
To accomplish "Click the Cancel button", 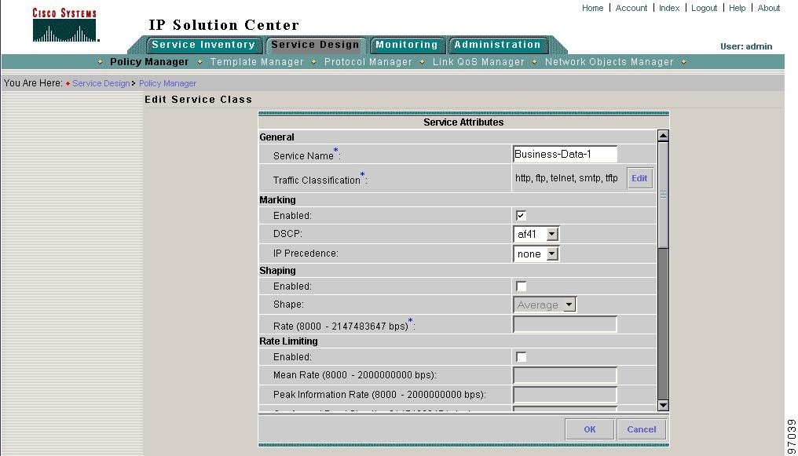I will click(x=641, y=429).
